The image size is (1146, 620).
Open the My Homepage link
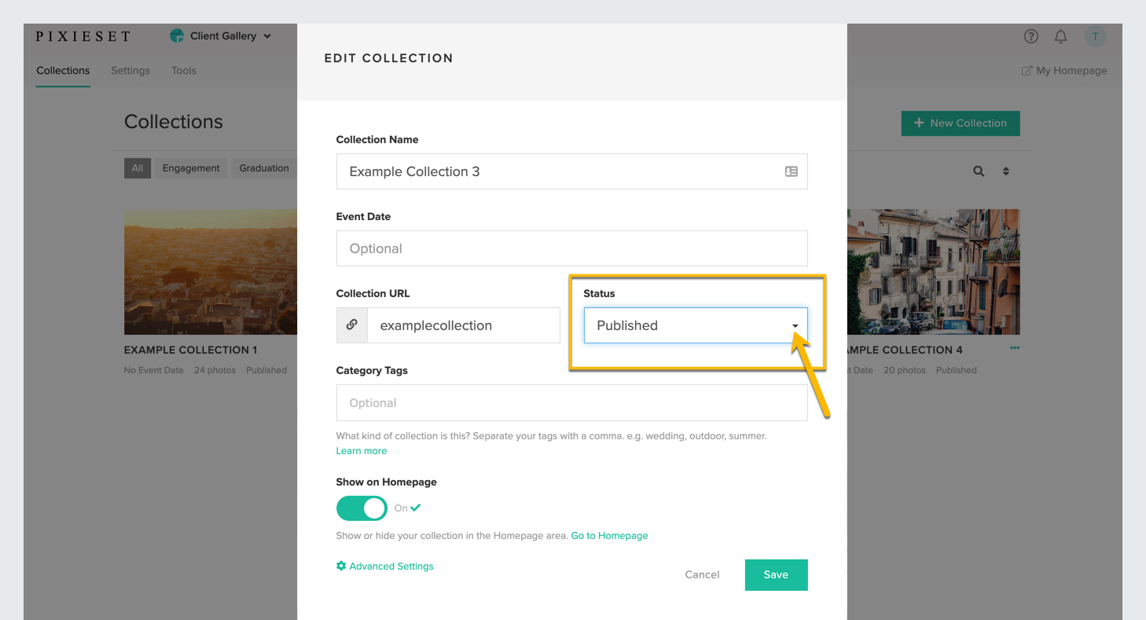[1064, 71]
